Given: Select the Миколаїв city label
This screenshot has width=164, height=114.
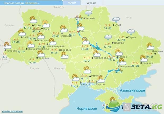Looking at the screenshot, I should click(x=97, y=75).
